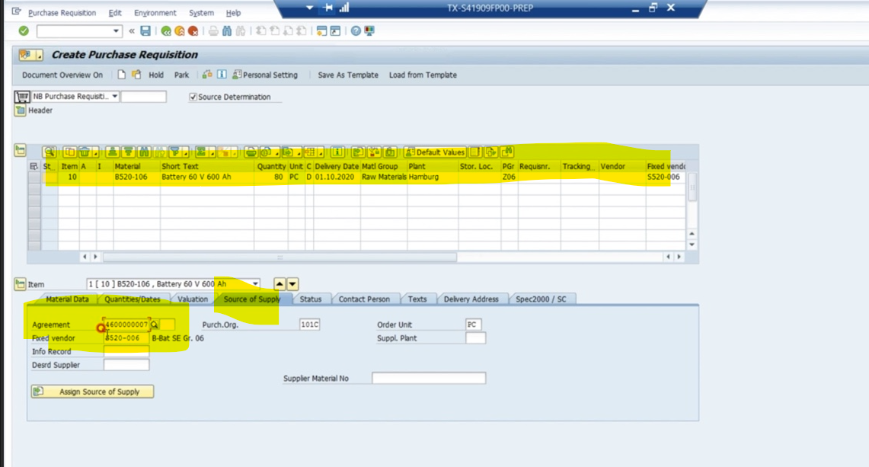The image size is (869, 467).
Task: Switch to the Contact Person tab
Action: click(364, 299)
